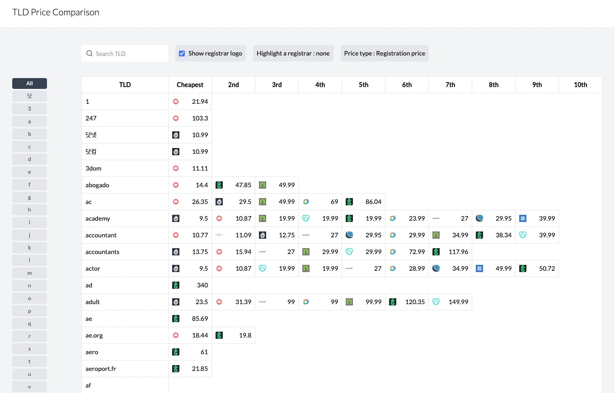Select the 3 filter in sidebar

[x=29, y=109]
